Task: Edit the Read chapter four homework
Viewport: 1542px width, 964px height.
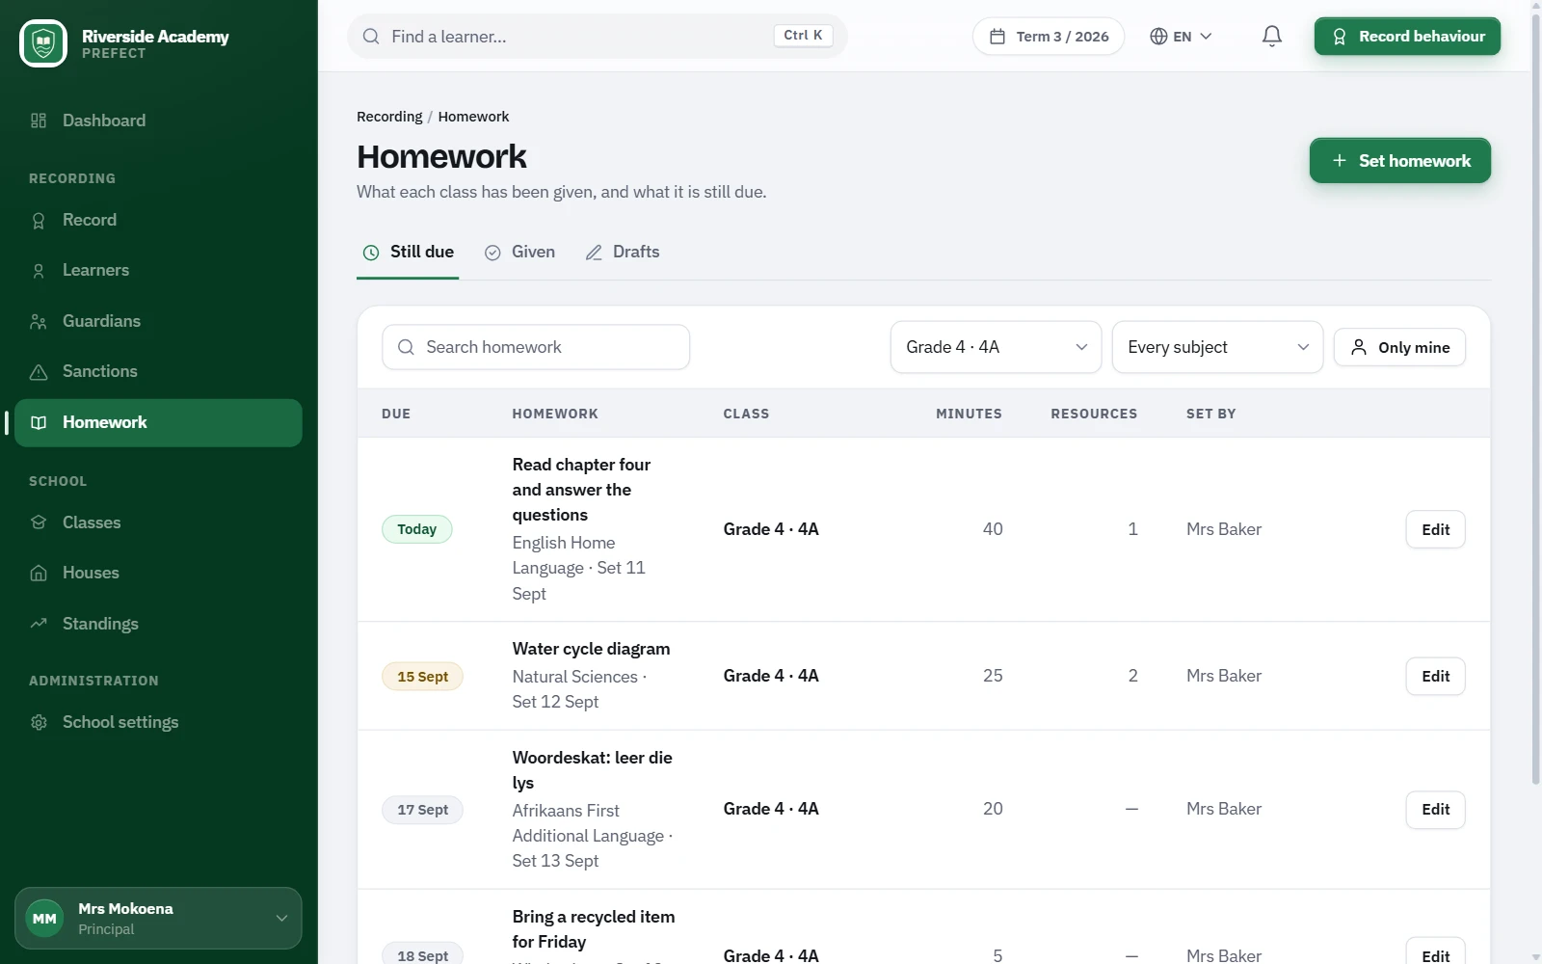Action: coord(1435,529)
